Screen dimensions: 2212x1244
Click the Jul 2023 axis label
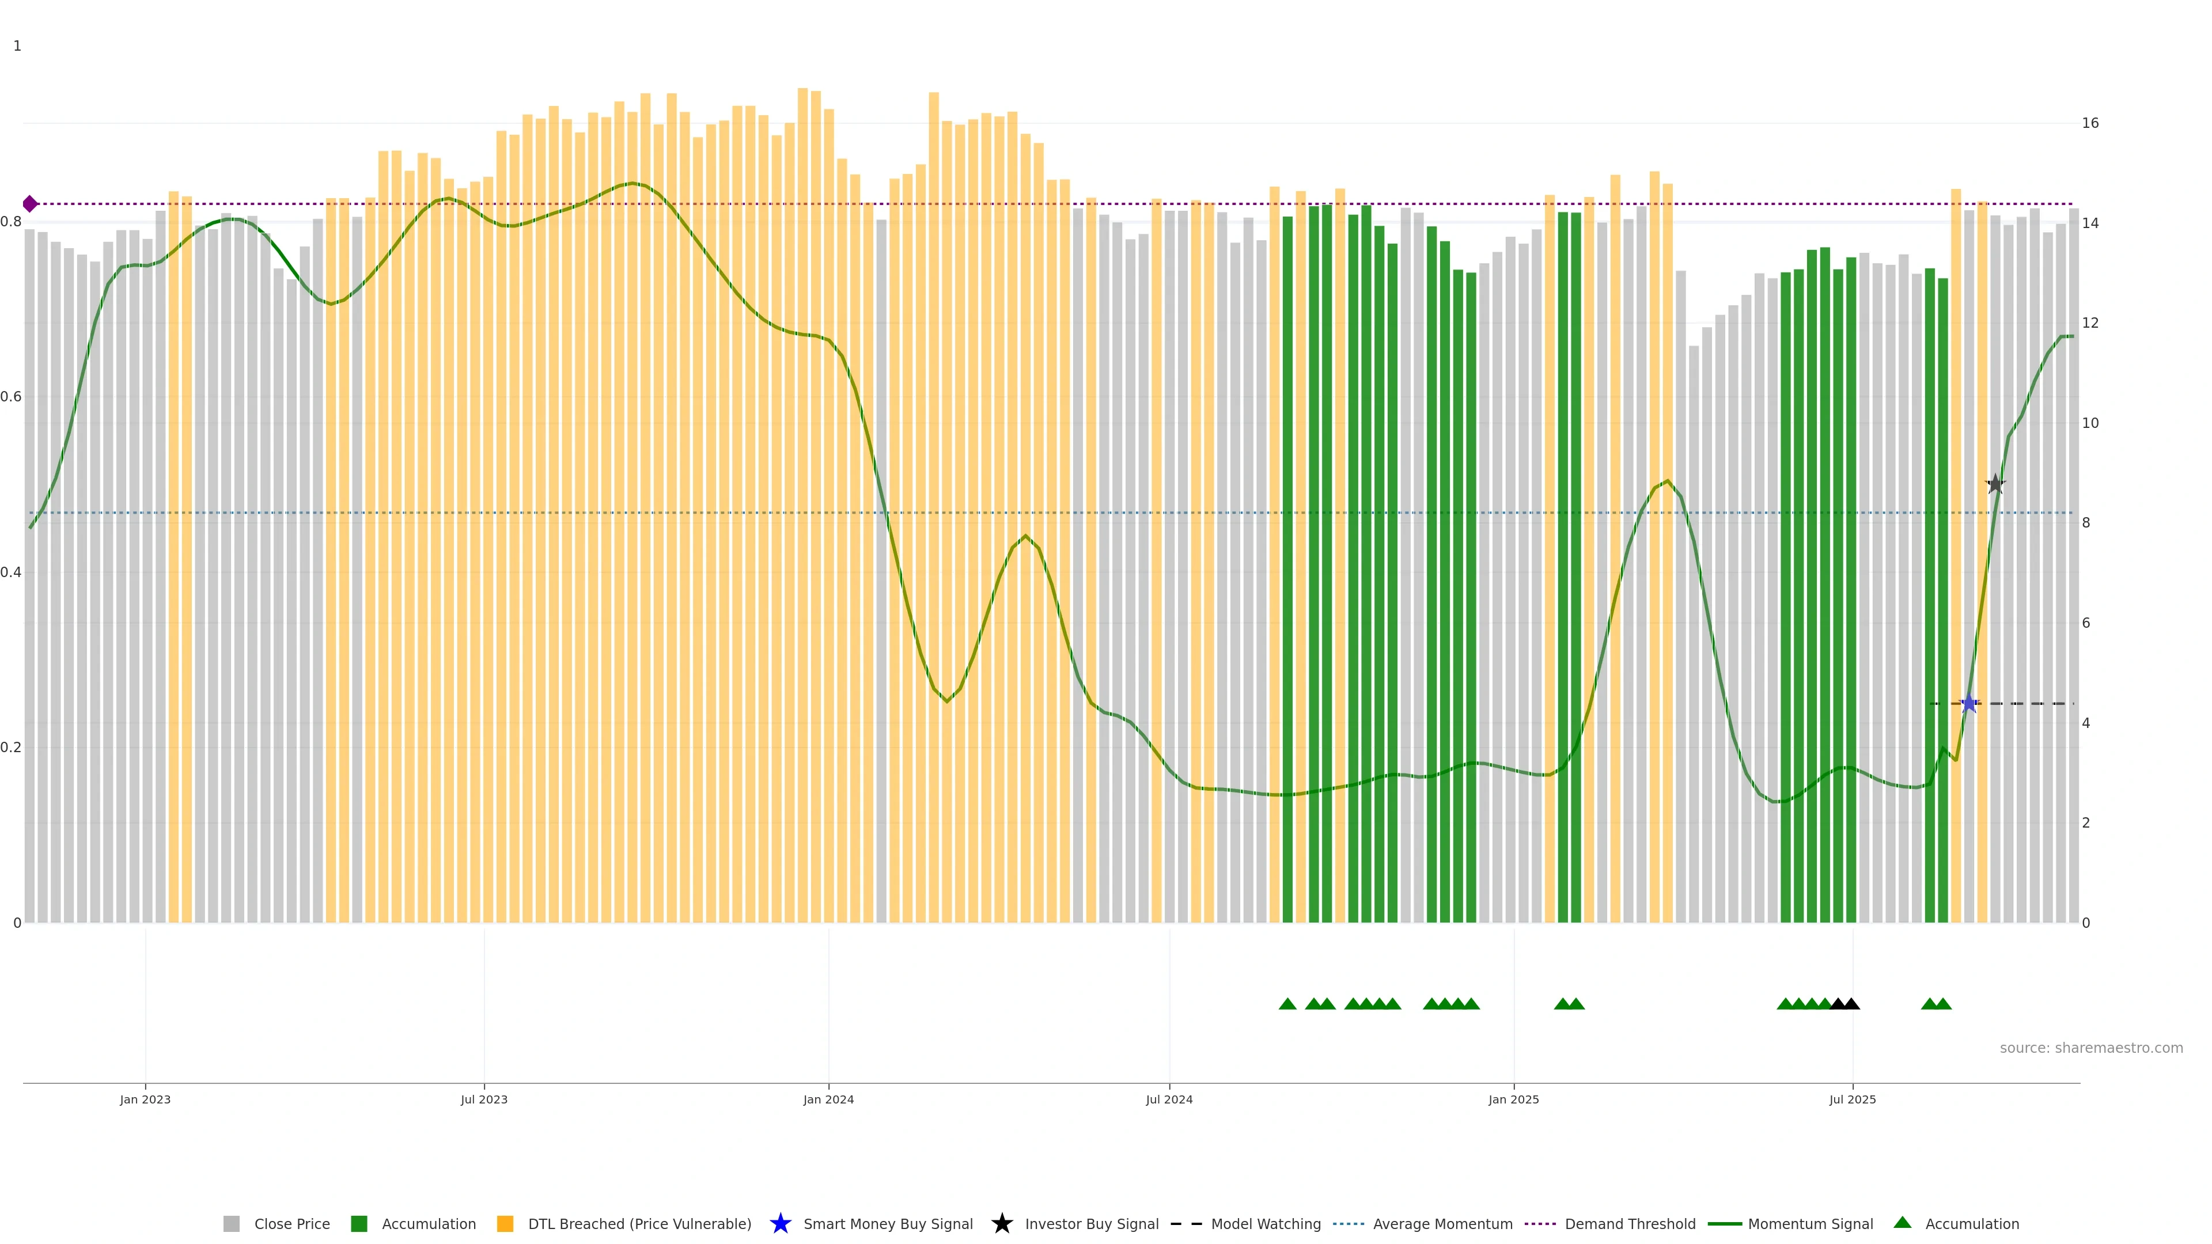pyautogui.click(x=483, y=1099)
